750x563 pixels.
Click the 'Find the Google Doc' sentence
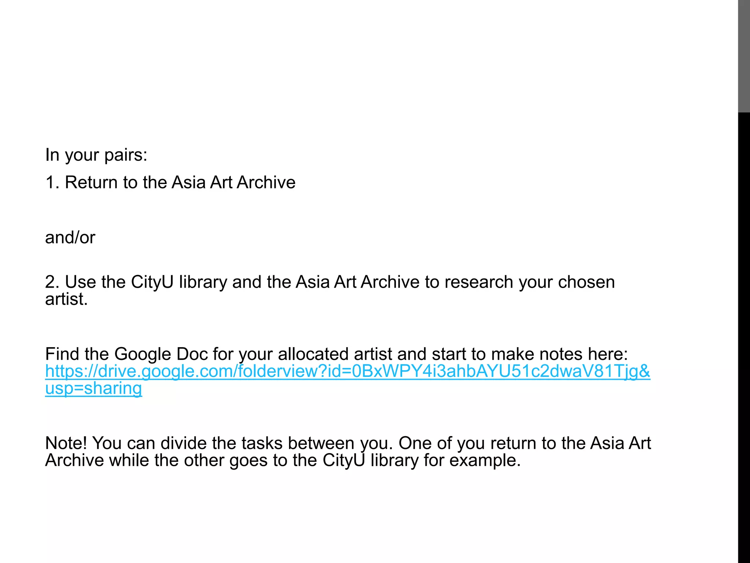[337, 354]
